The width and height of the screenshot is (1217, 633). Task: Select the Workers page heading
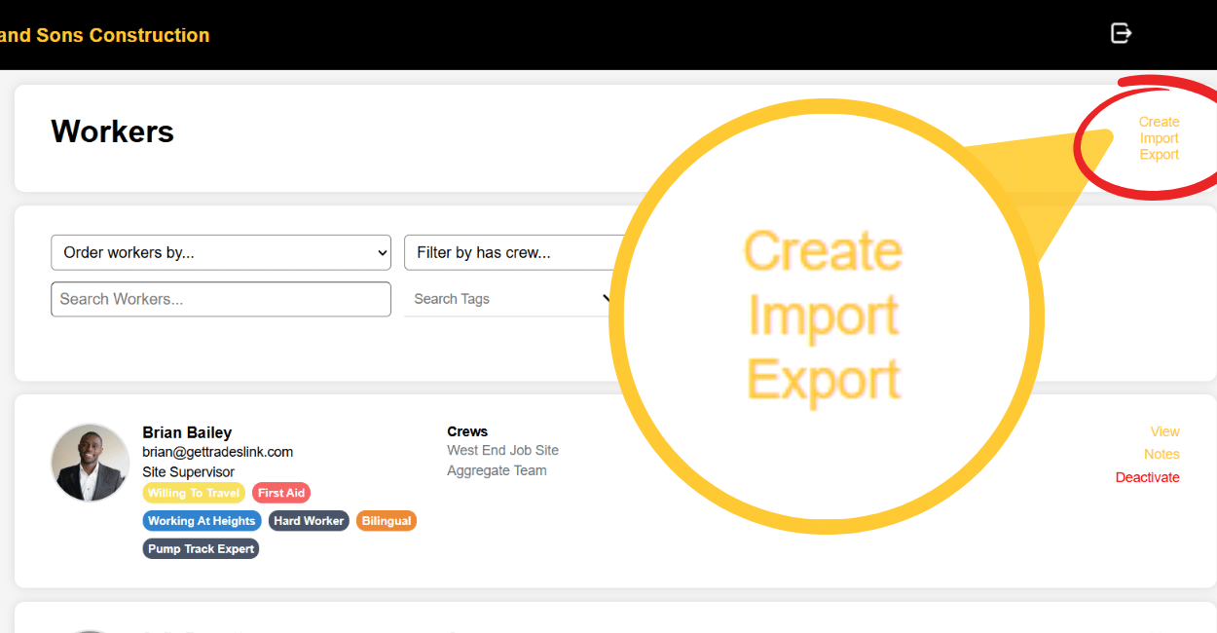pos(113,131)
